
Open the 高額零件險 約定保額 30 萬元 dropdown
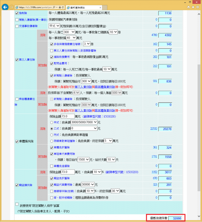(x=115, y=191)
